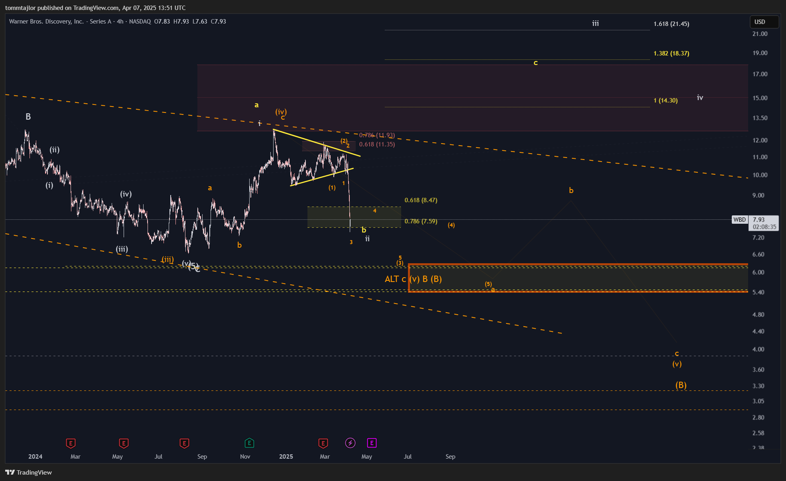Open the purple upcoming earnings E marker

372,443
